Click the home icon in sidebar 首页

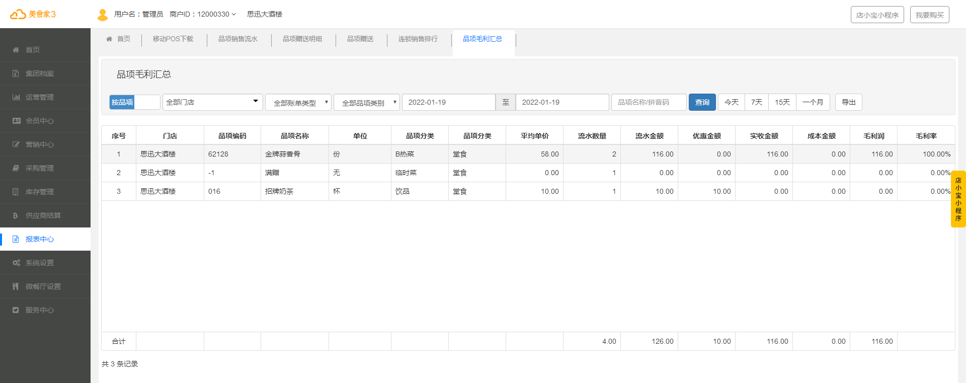click(x=16, y=50)
